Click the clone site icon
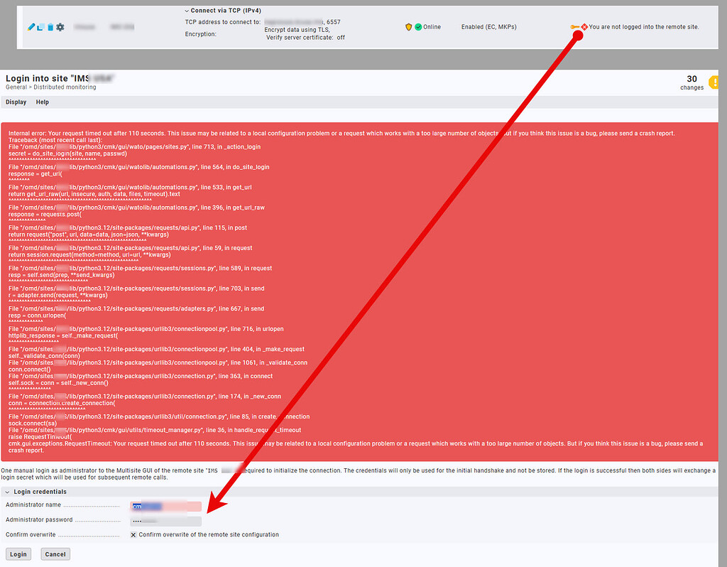Image resolution: width=727 pixels, height=567 pixels. tap(40, 27)
